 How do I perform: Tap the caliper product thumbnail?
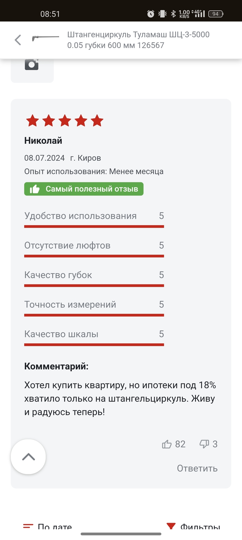click(x=45, y=37)
